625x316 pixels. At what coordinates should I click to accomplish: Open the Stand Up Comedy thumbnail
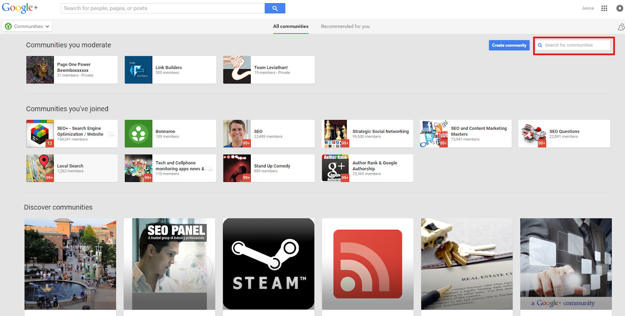pyautogui.click(x=237, y=168)
